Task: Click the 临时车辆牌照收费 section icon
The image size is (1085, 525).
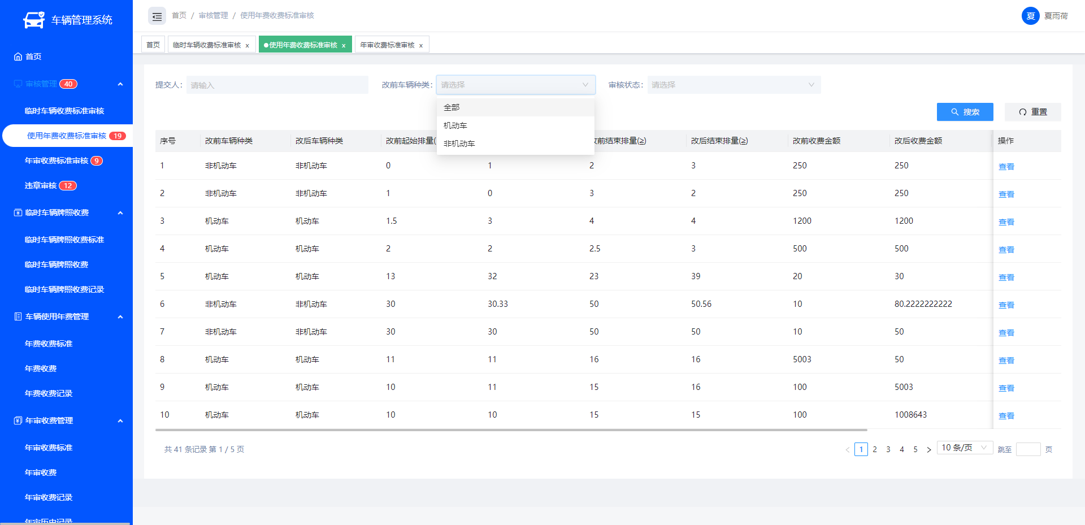Action: [18, 212]
